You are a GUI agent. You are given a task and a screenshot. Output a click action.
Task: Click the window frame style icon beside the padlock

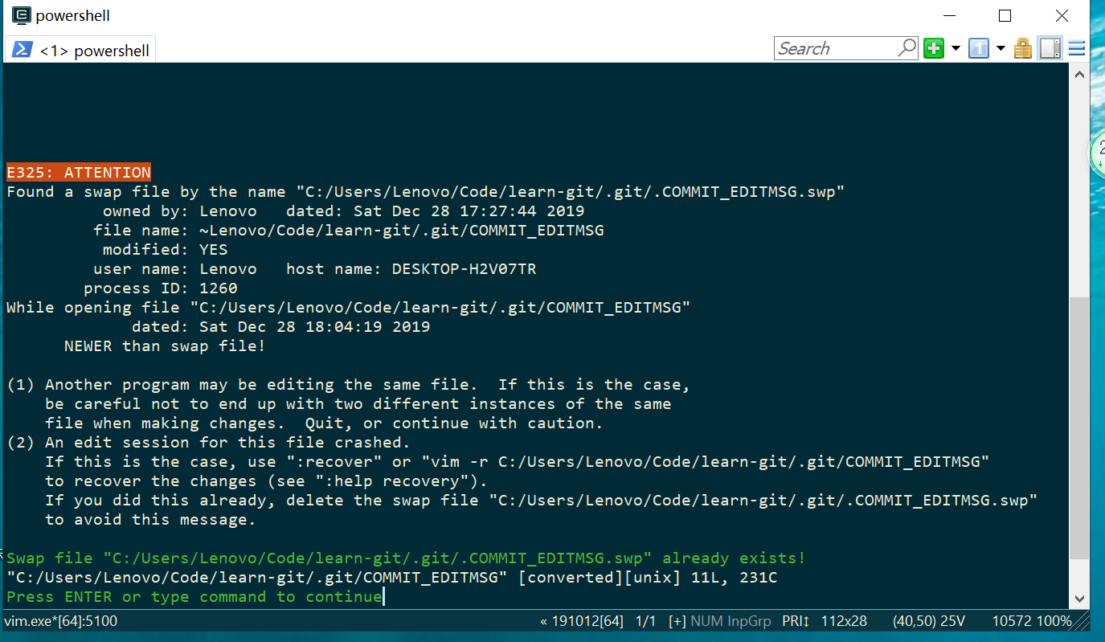tap(1050, 48)
